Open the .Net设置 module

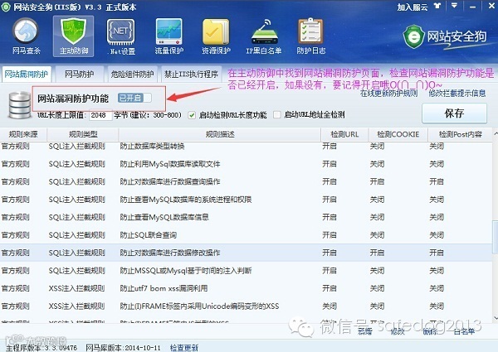click(x=122, y=36)
